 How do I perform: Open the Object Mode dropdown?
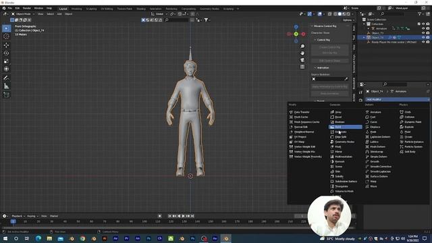point(23,13)
